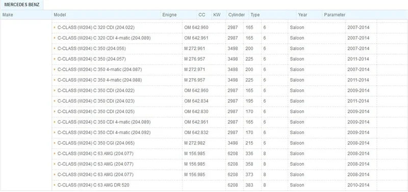Click year 2007-2014 in the C 320 CDI (204.022) row
This screenshot has height=192, width=408.
point(359,27)
